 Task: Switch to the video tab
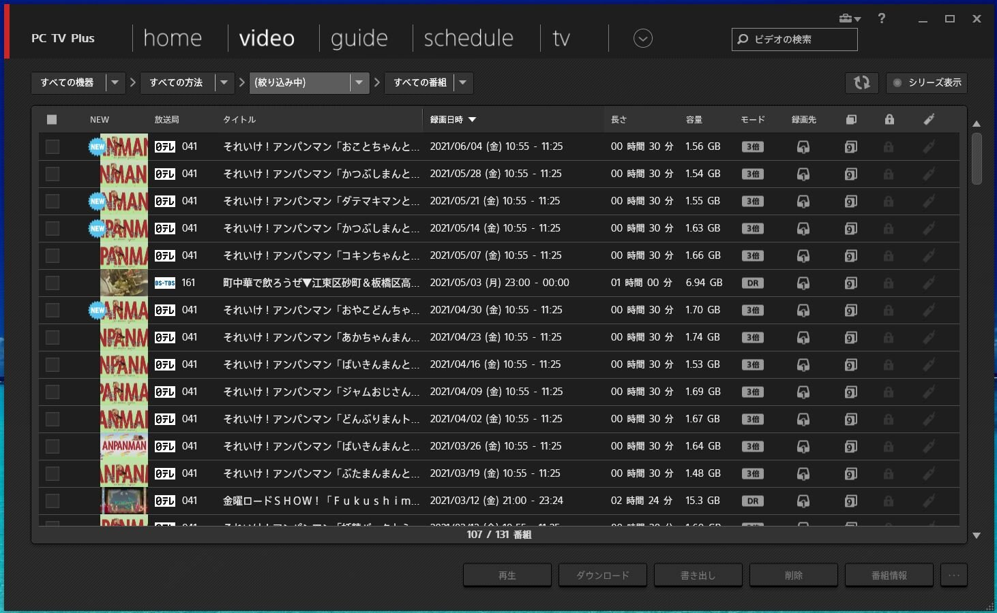click(267, 38)
